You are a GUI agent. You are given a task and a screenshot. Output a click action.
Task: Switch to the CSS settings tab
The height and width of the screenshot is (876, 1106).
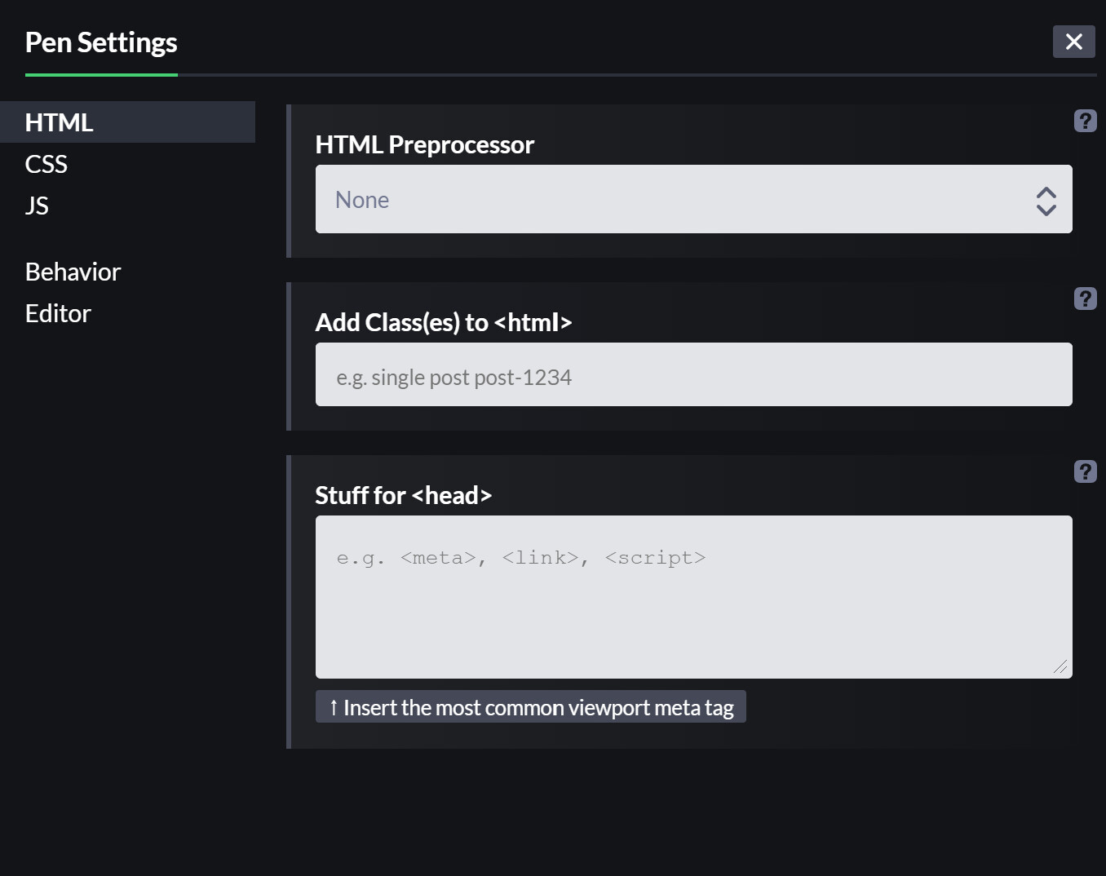point(127,164)
